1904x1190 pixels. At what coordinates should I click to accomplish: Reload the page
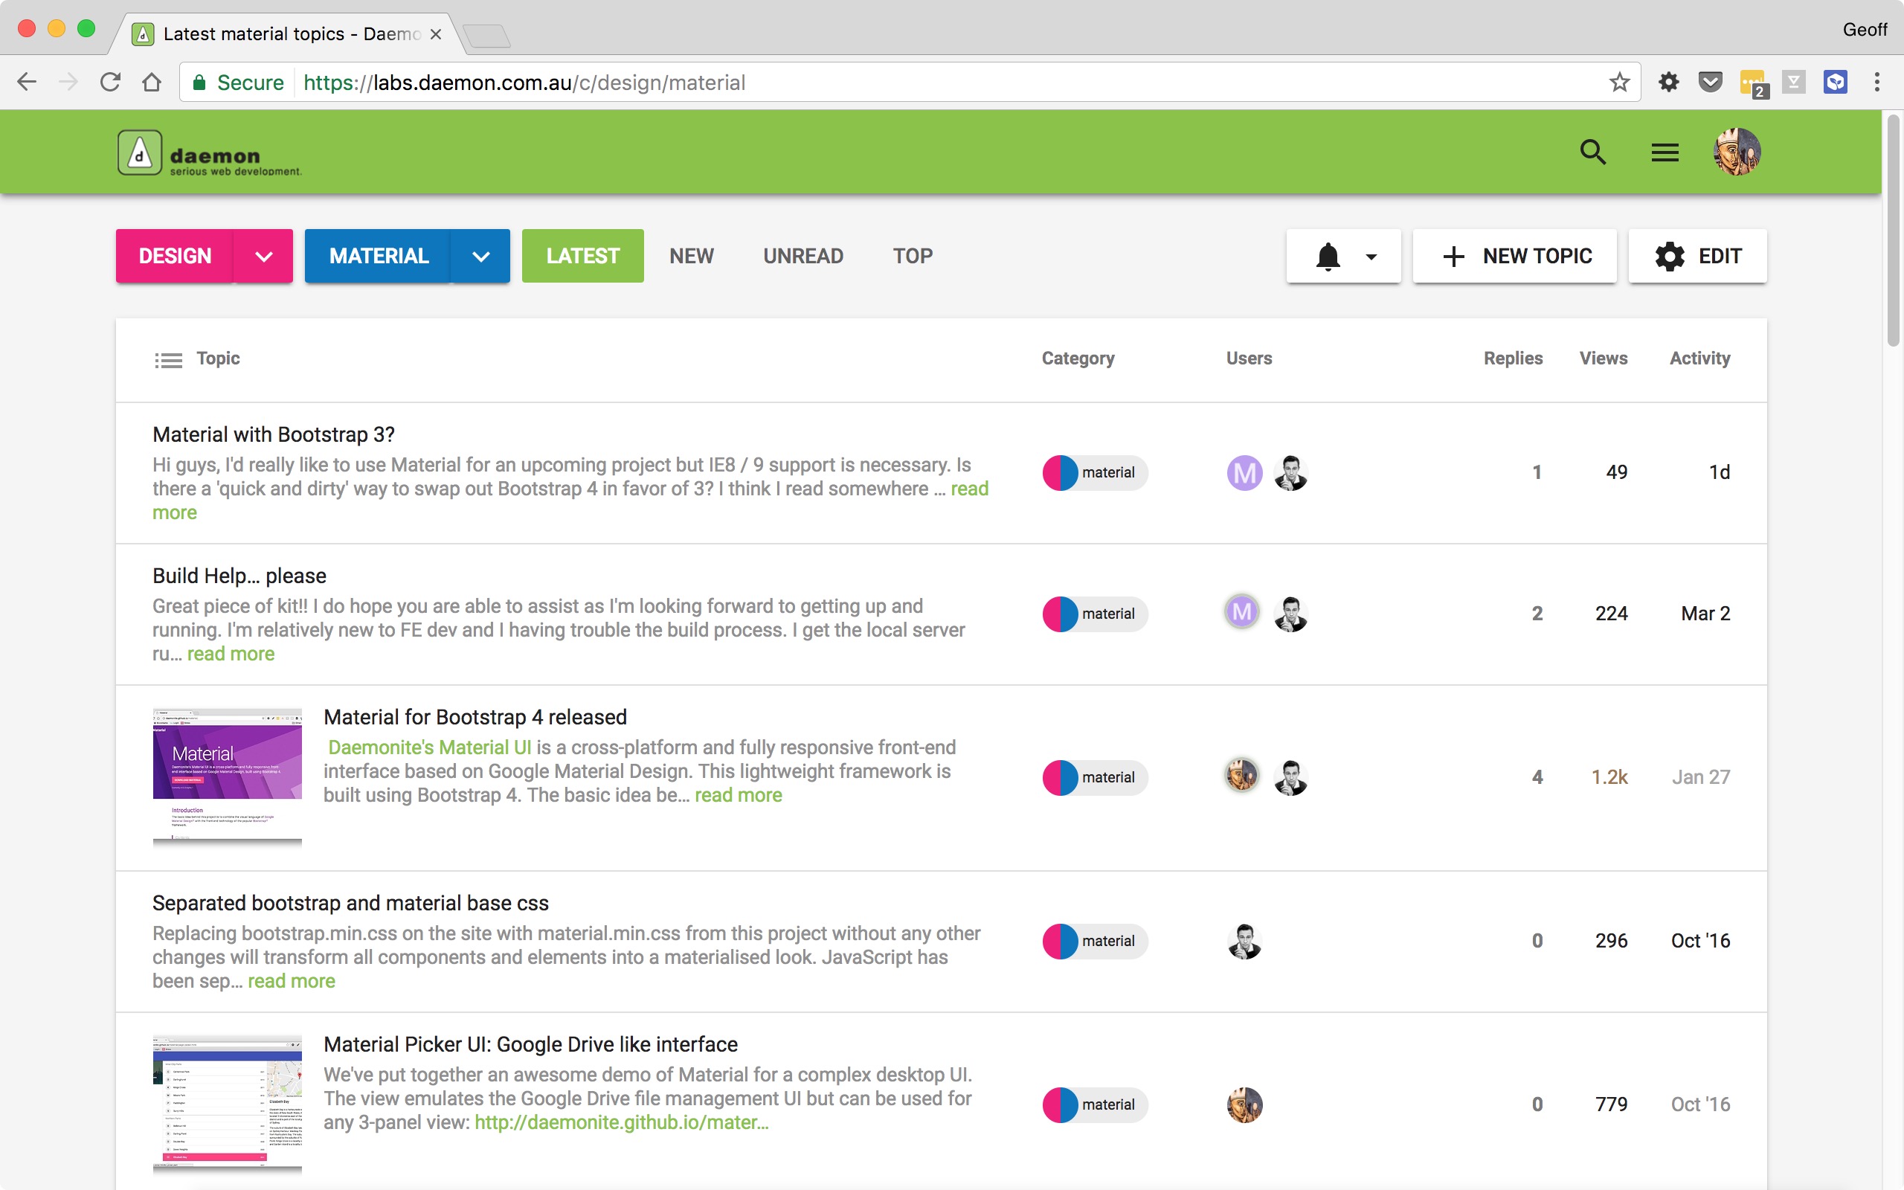point(110,83)
